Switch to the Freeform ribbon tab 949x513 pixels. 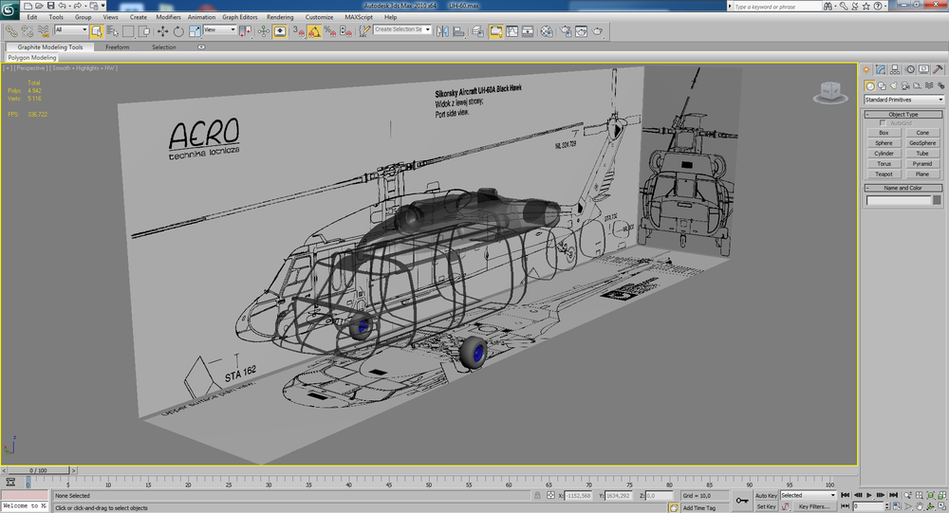(x=118, y=47)
